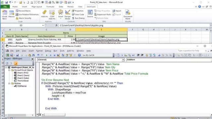The width and height of the screenshot is (212, 119).
Task: Save workbook from Quick Access Toolbar
Action: [6, 2]
